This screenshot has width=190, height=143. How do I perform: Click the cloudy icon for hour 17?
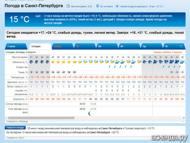point(117,62)
